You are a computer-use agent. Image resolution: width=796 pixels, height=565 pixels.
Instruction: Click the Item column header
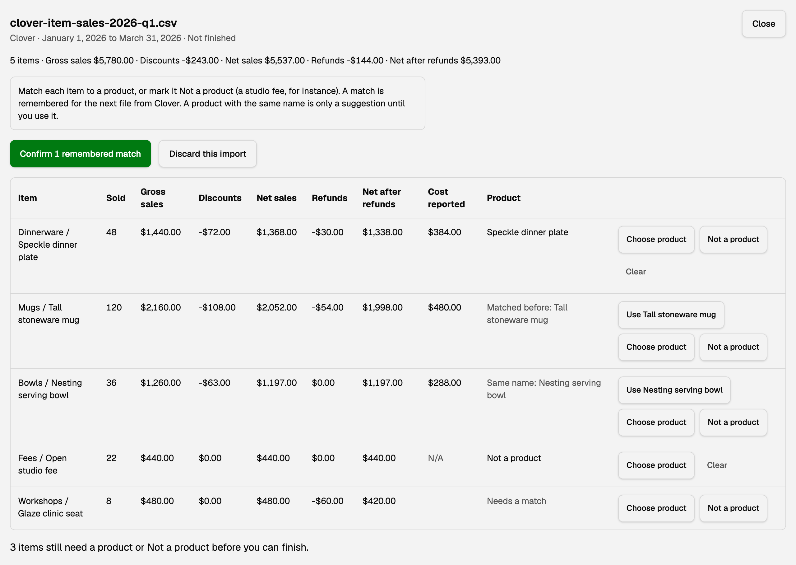[27, 198]
